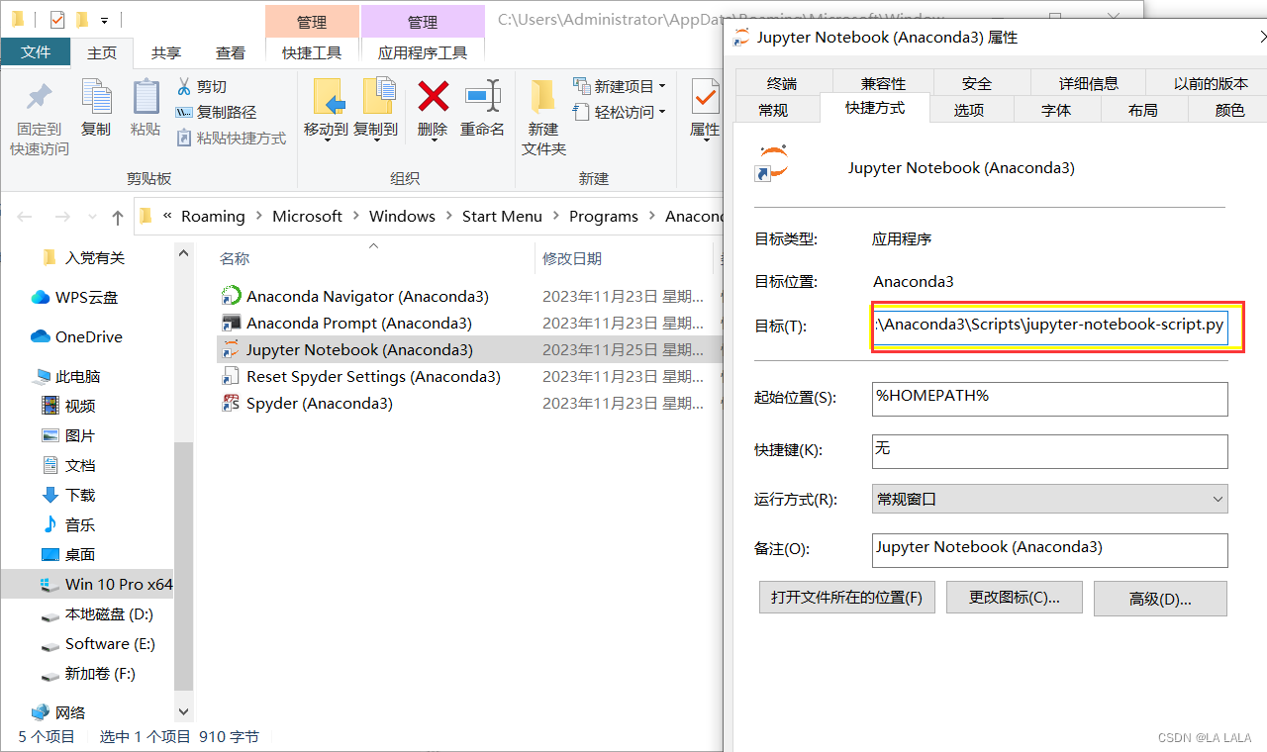The image size is (1267, 752).
Task: Switch to 快捷工具 ribbon tab
Action: pyautogui.click(x=312, y=52)
